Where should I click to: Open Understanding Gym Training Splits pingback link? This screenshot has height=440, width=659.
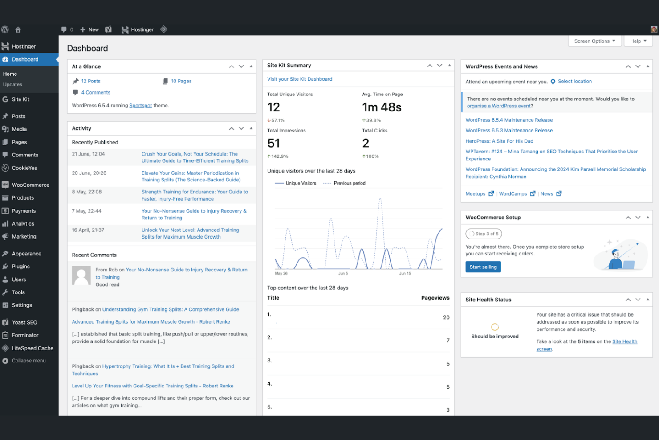pos(171,309)
